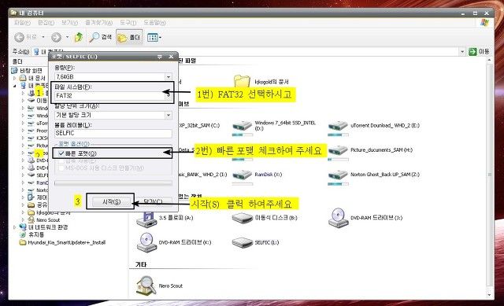This screenshot has height=306, width=504.
Task: Select My Network Places icon in tree
Action: coord(23,227)
